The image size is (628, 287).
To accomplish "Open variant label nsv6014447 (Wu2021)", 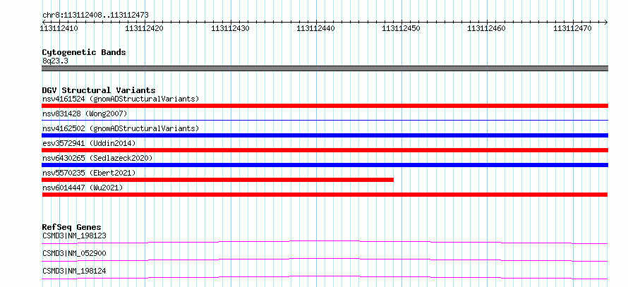I will click(x=83, y=188).
